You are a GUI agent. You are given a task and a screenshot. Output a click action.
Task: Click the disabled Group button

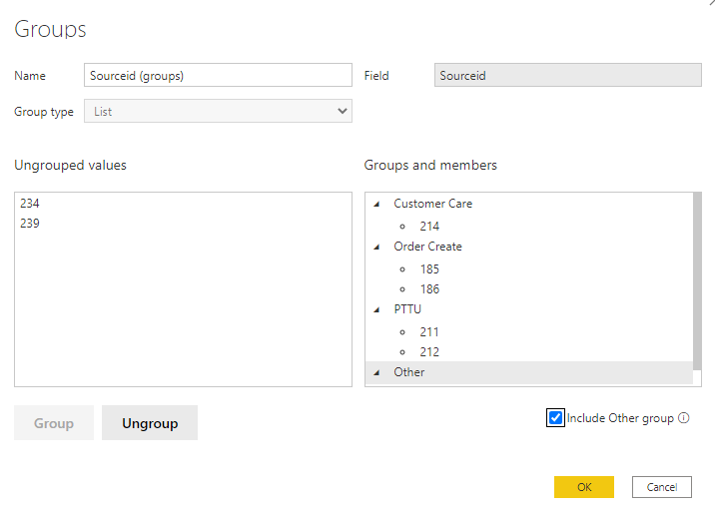click(x=54, y=423)
